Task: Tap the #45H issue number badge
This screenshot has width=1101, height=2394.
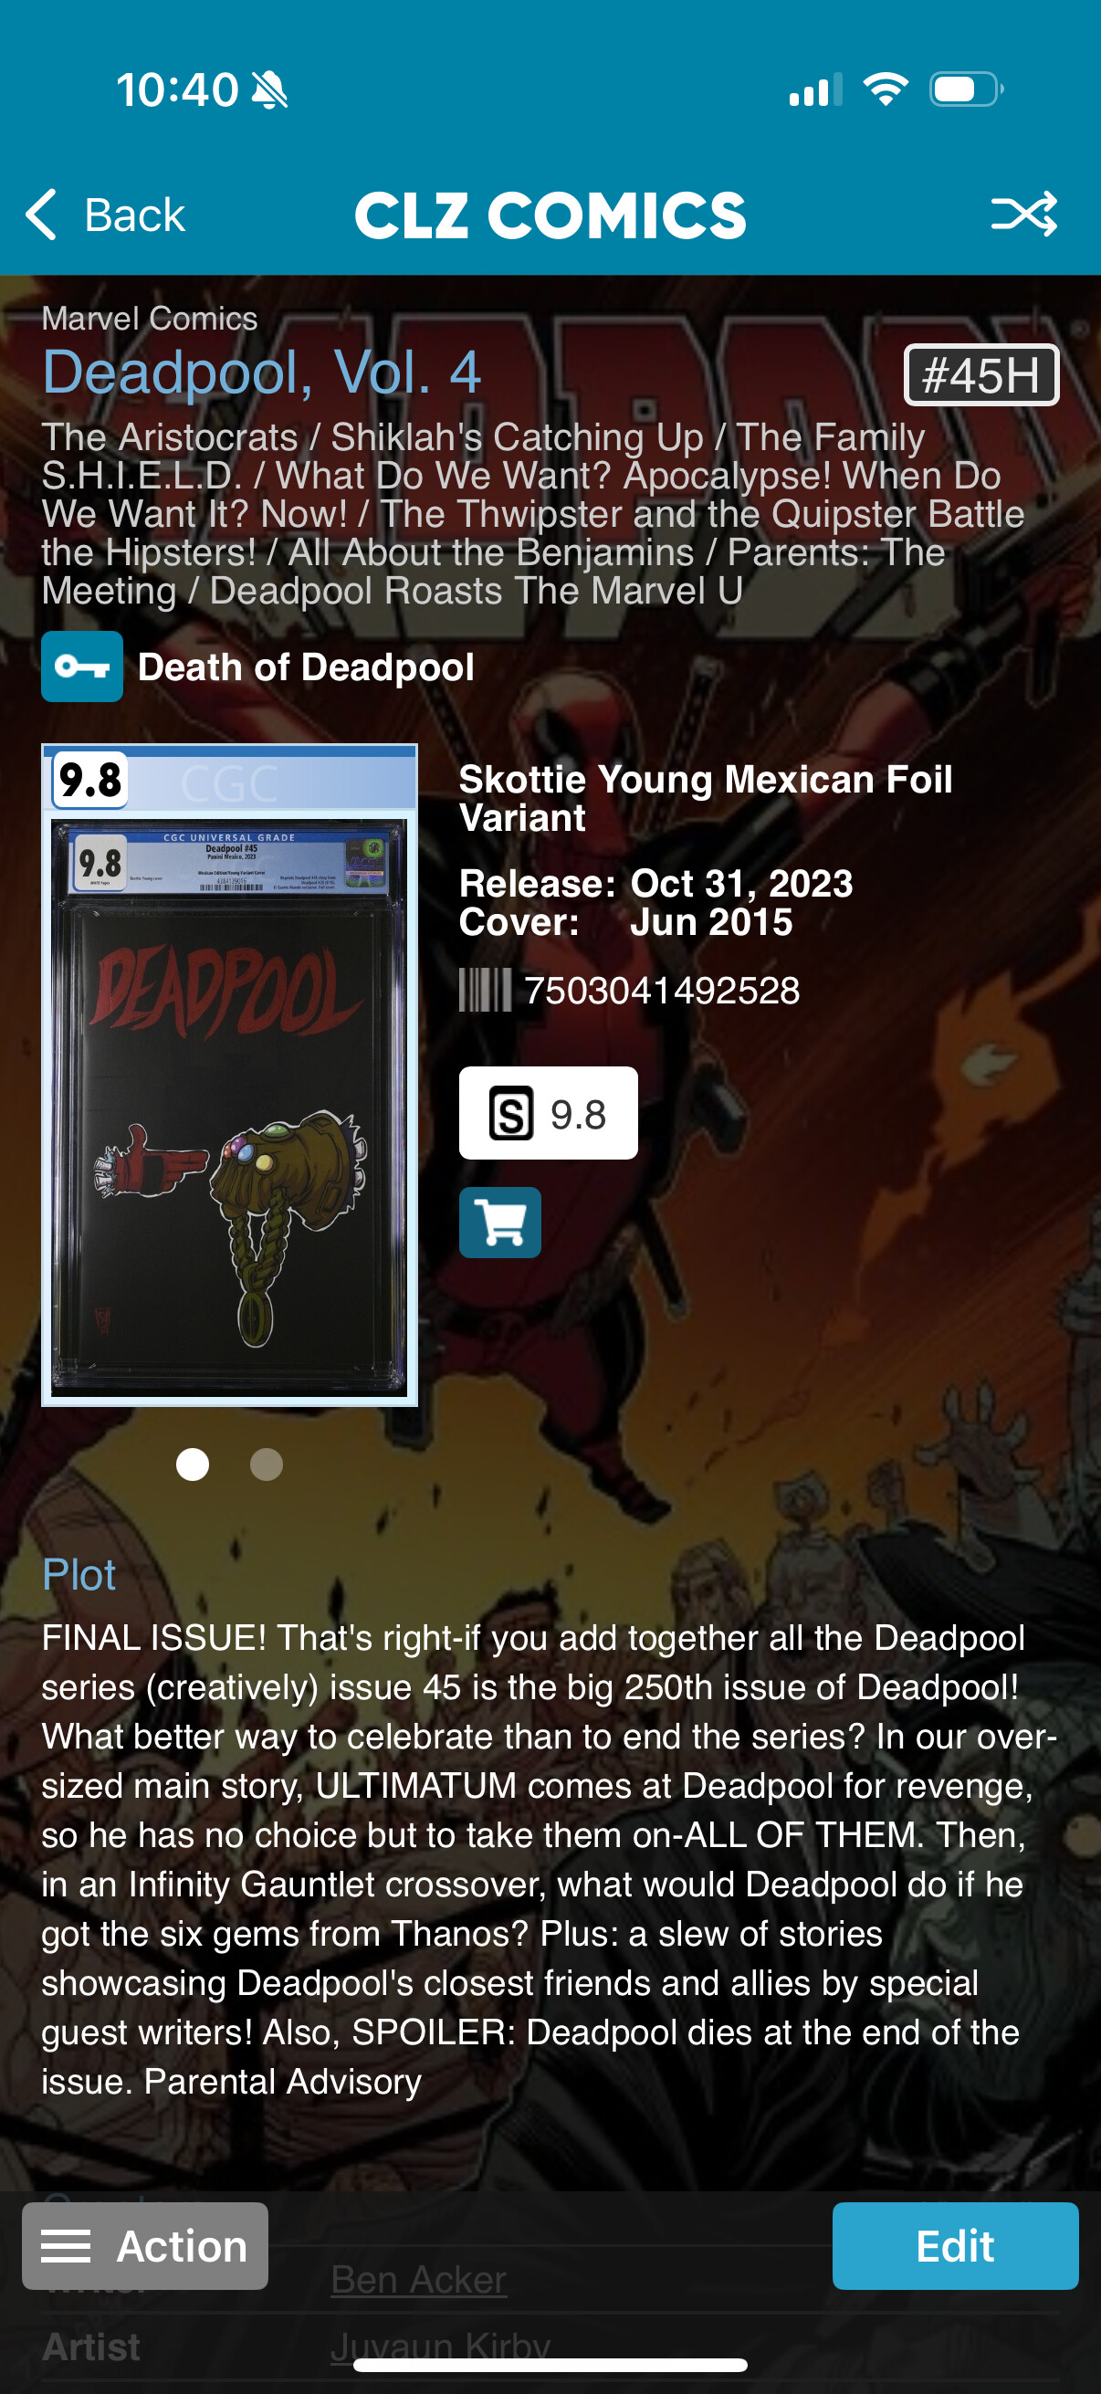Action: (x=981, y=374)
